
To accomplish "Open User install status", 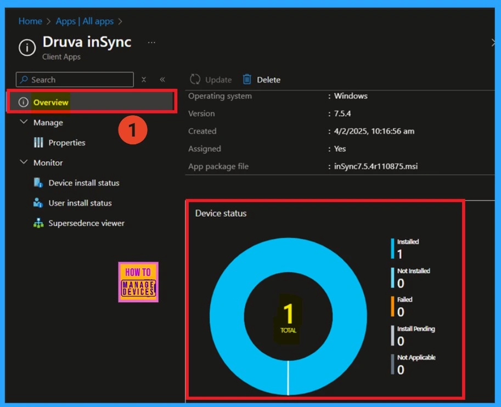I will tap(80, 203).
